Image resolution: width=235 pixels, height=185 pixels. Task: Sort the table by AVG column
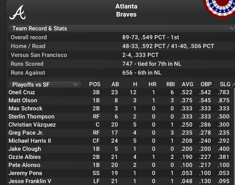[188, 84]
